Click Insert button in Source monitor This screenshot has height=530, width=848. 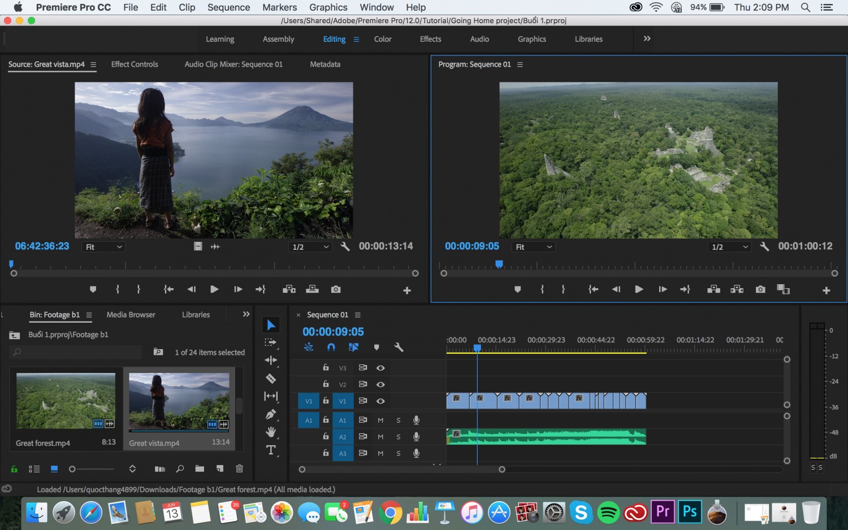pos(289,289)
